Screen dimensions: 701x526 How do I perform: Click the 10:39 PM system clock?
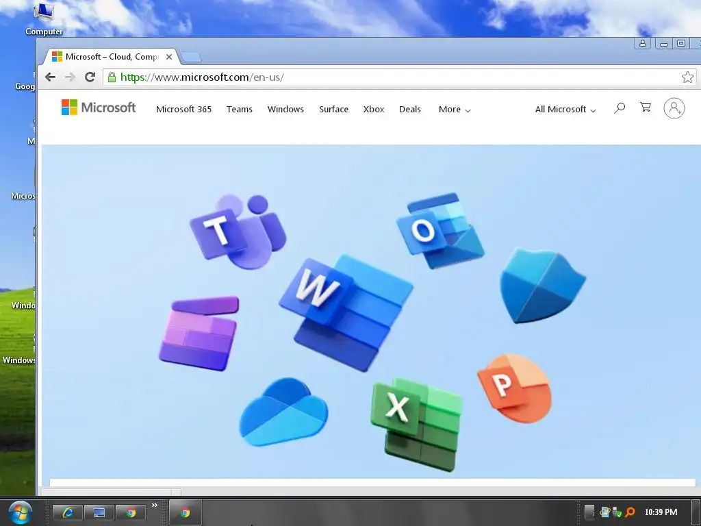(x=661, y=512)
